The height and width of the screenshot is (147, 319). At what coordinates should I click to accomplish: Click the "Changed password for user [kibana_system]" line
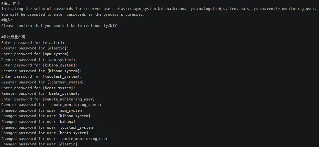[x=46, y=116]
